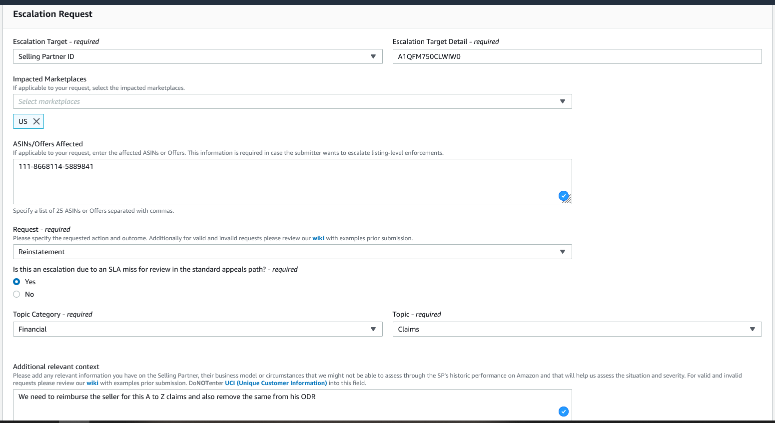Open the UCI Unique Customer Information link

pos(276,383)
